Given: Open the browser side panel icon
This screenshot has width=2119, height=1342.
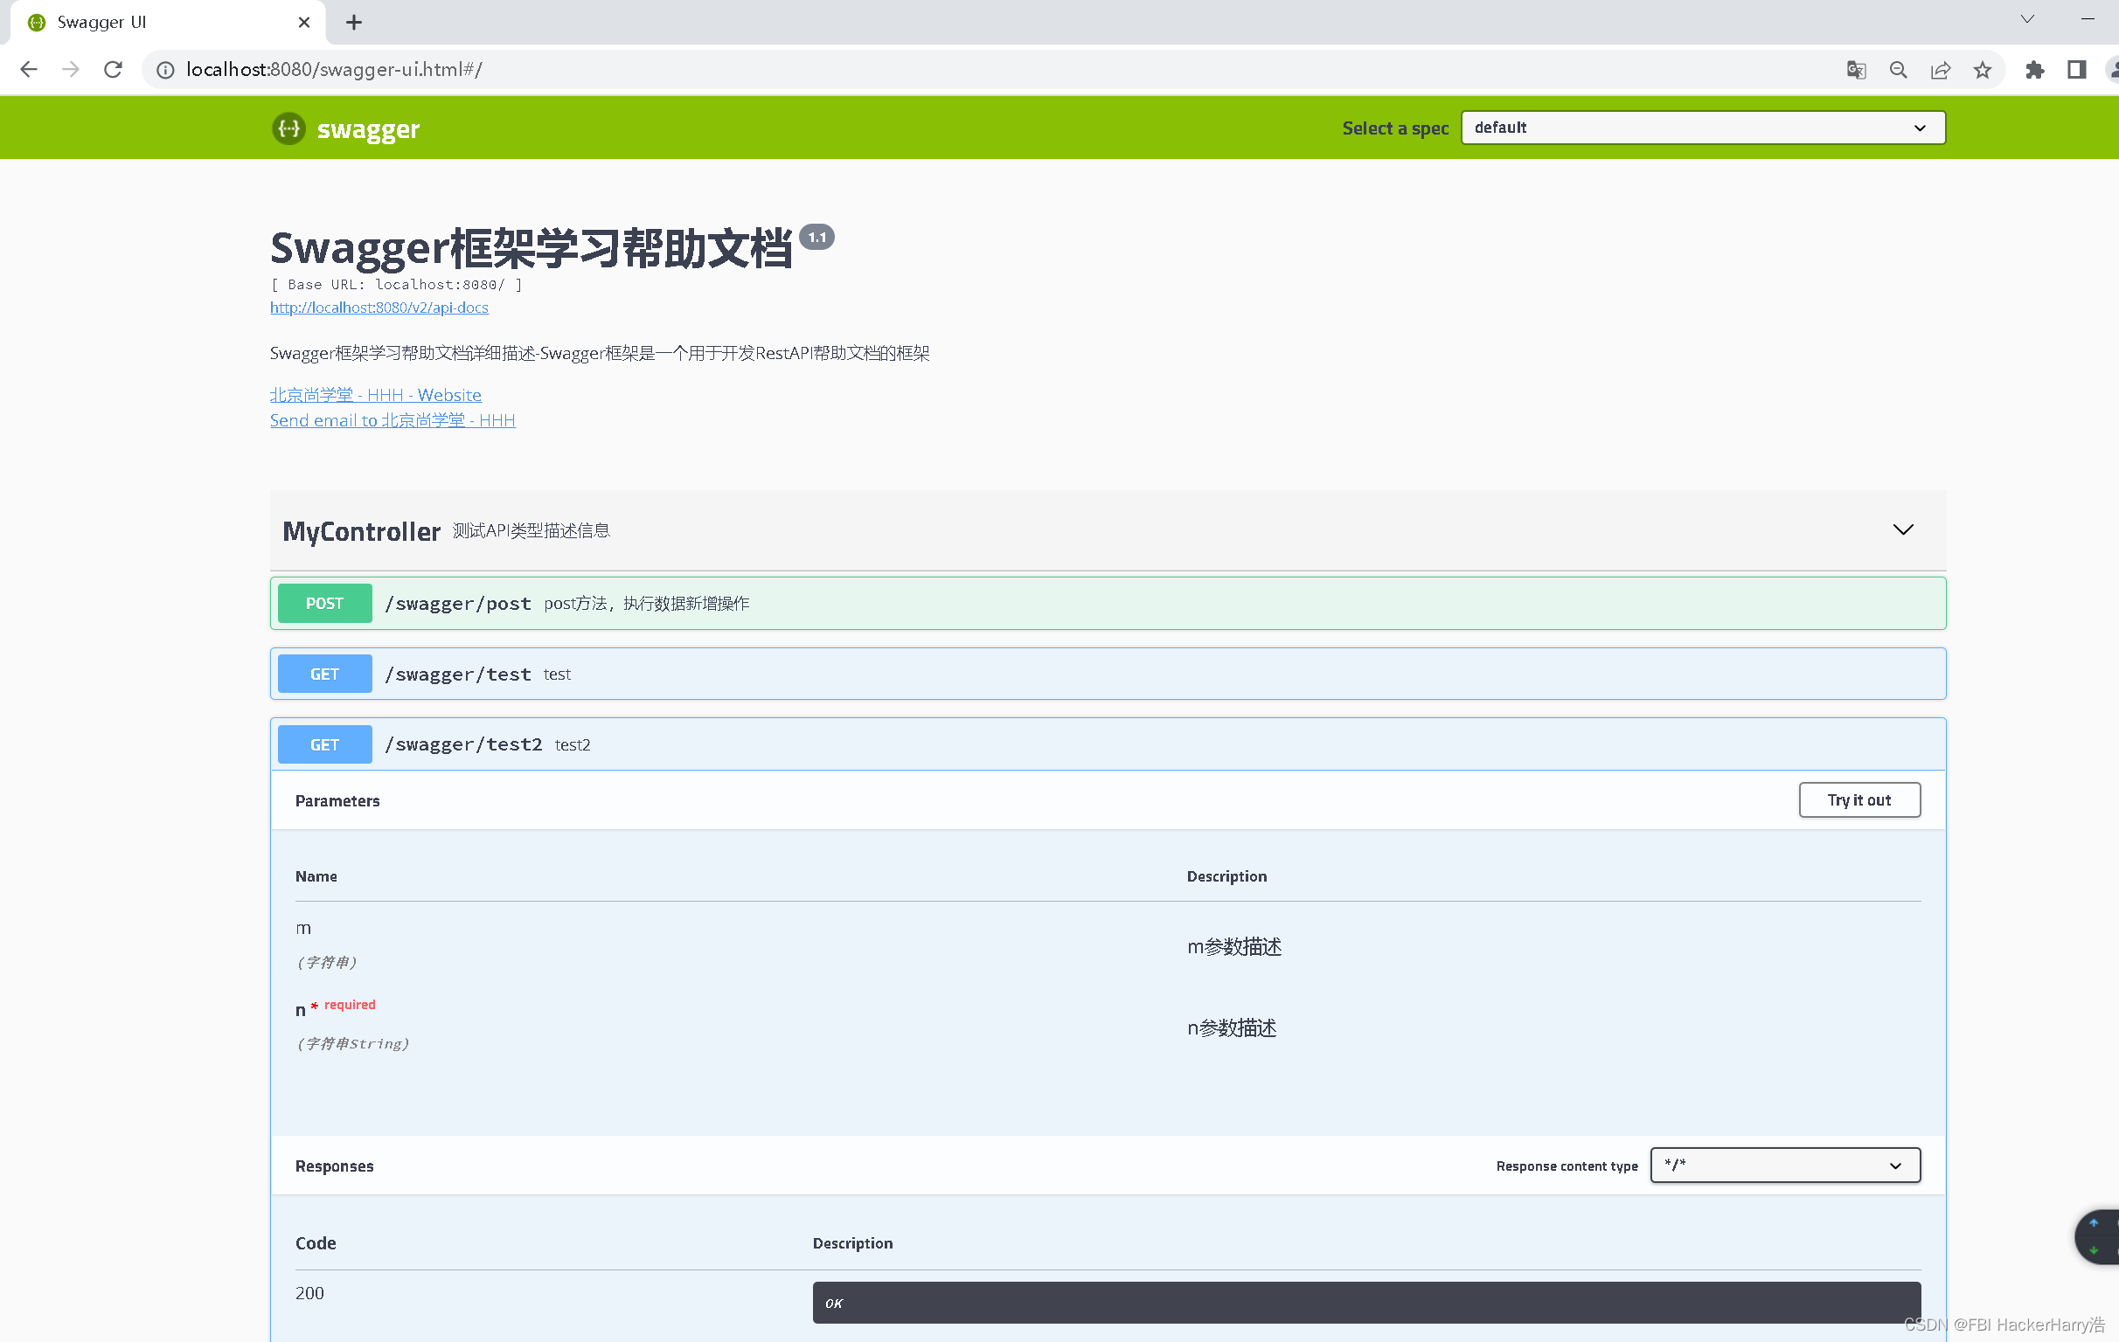Looking at the screenshot, I should [x=2077, y=70].
